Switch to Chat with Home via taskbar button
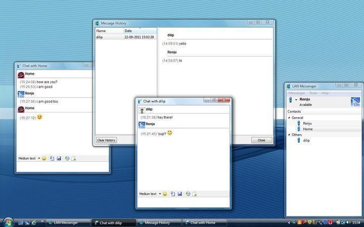 tap(205, 223)
